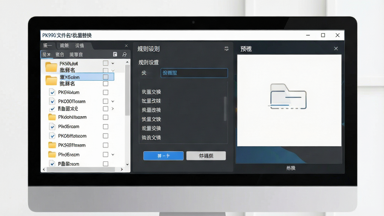Image resolution: width=384 pixels, height=216 pixels.
Task: Select the underlined first sub-tab of file panel
Action: (46, 54)
